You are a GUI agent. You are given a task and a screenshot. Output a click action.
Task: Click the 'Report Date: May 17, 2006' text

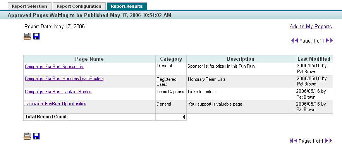(55, 27)
